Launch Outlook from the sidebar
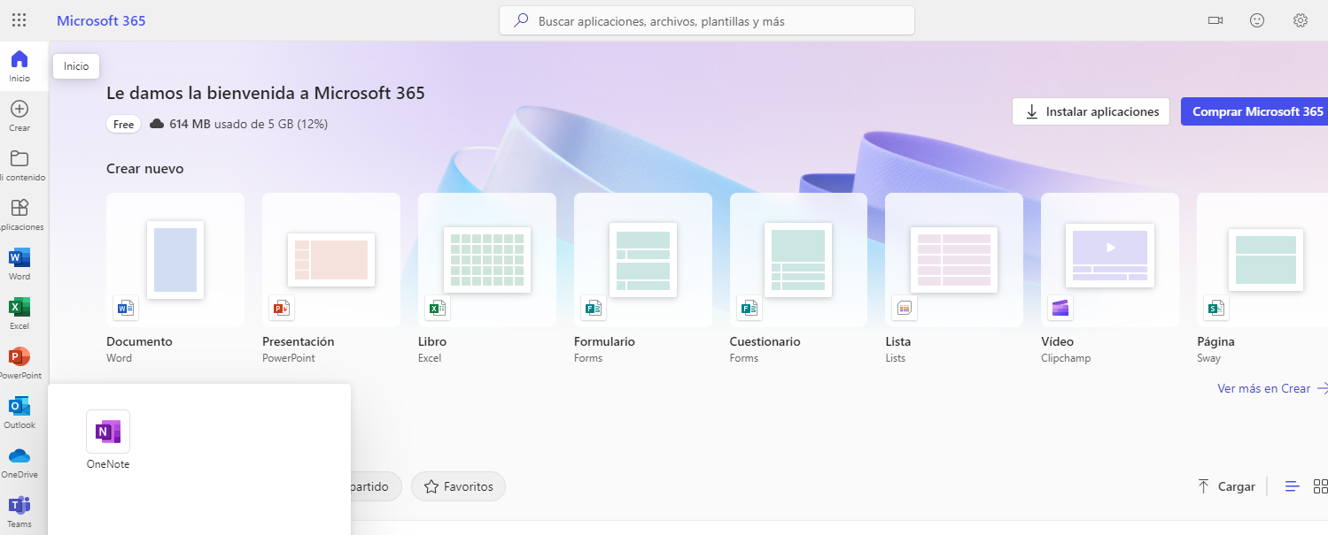The image size is (1328, 535). coord(19,413)
